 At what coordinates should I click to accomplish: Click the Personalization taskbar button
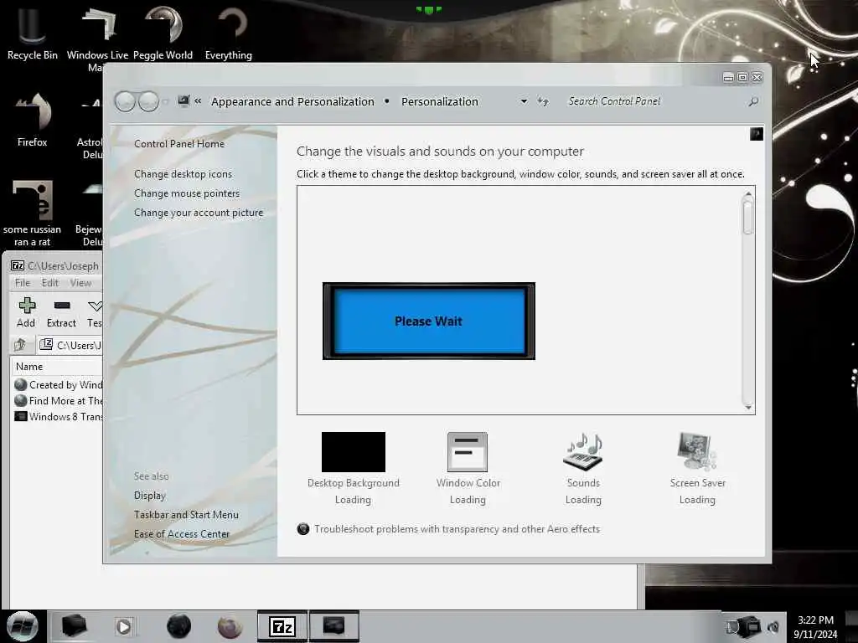pyautogui.click(x=334, y=626)
